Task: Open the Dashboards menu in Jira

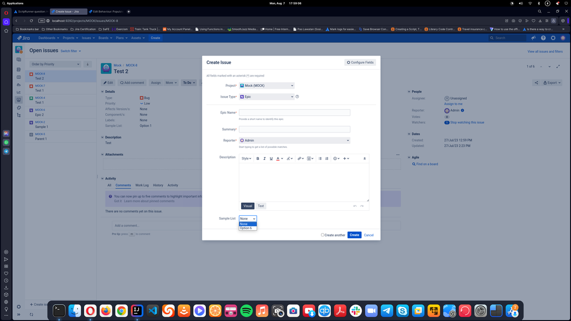Action: click(x=49, y=38)
